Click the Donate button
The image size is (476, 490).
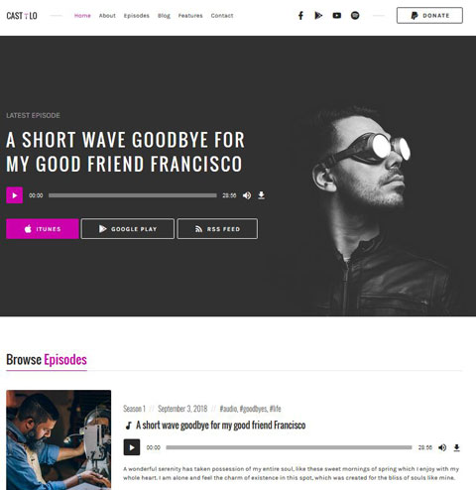429,16
